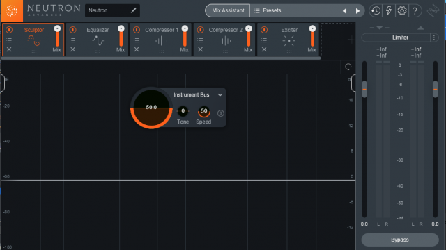446x250 pixels.
Task: Open help question mark icon
Action: pos(415,11)
